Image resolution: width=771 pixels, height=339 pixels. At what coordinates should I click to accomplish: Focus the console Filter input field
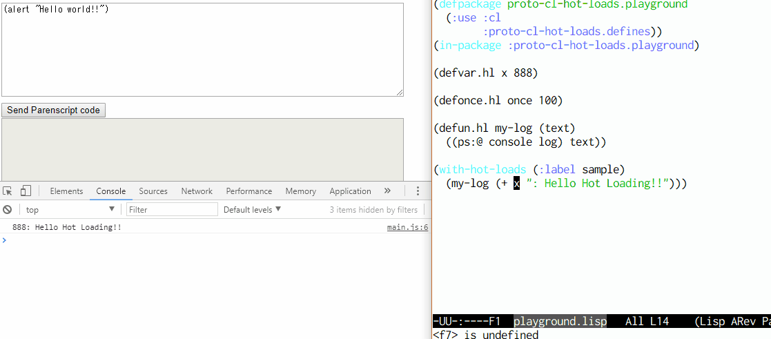point(172,210)
